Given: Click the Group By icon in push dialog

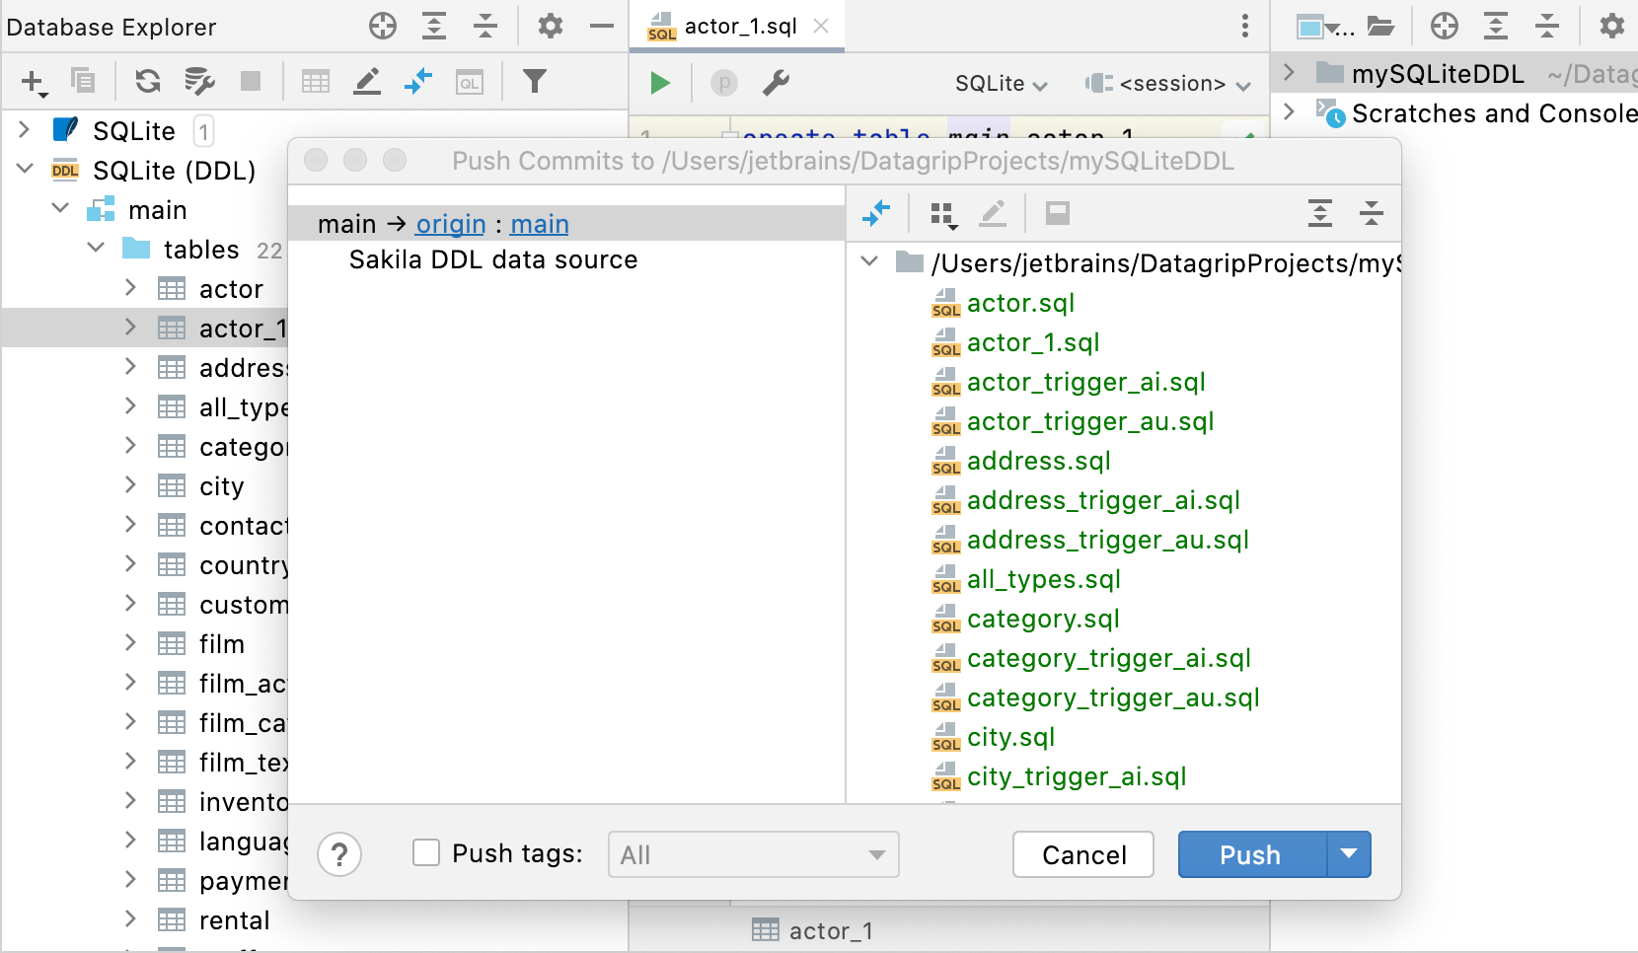Looking at the screenshot, I should pyautogui.click(x=943, y=214).
